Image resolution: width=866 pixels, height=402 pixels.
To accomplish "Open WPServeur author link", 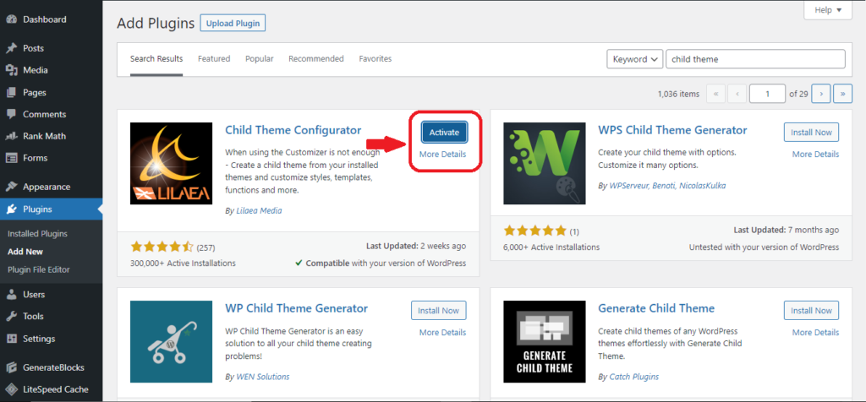I will click(x=629, y=186).
